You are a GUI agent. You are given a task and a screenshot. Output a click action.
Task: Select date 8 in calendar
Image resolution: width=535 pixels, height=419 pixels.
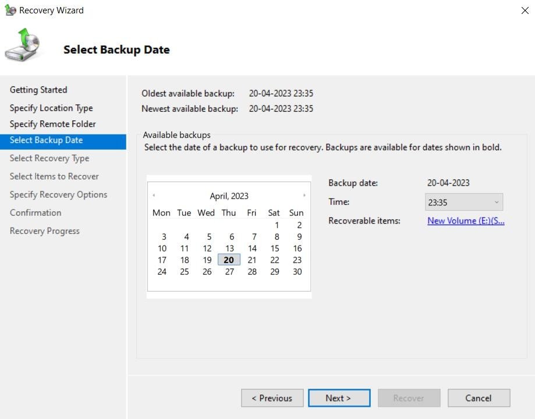pyautogui.click(x=277, y=237)
